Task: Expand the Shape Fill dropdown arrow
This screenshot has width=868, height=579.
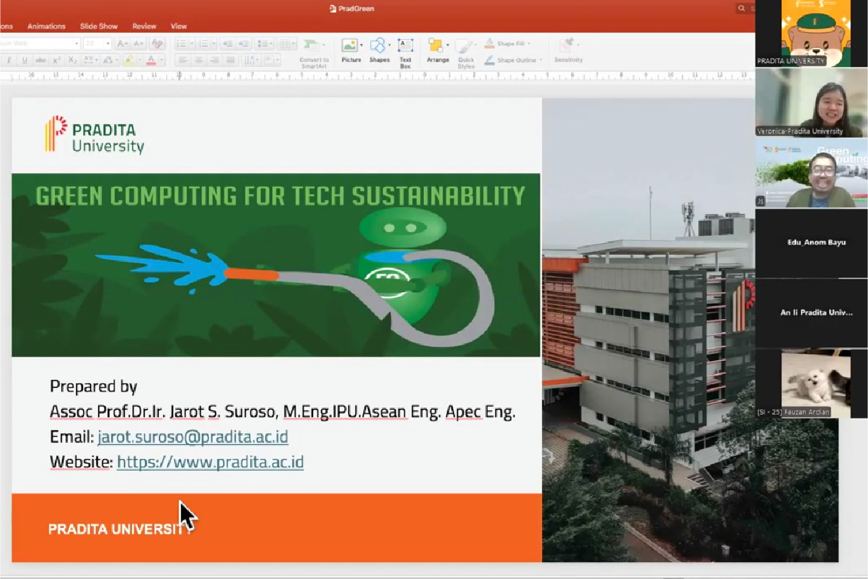Action: [x=529, y=44]
